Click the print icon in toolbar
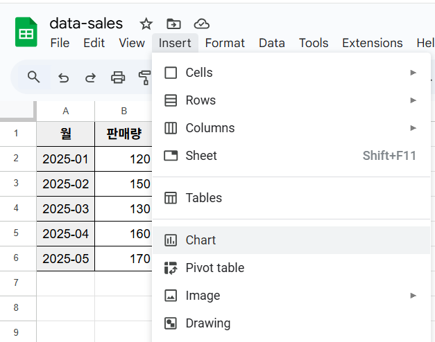This screenshot has width=435, height=342. tap(118, 78)
